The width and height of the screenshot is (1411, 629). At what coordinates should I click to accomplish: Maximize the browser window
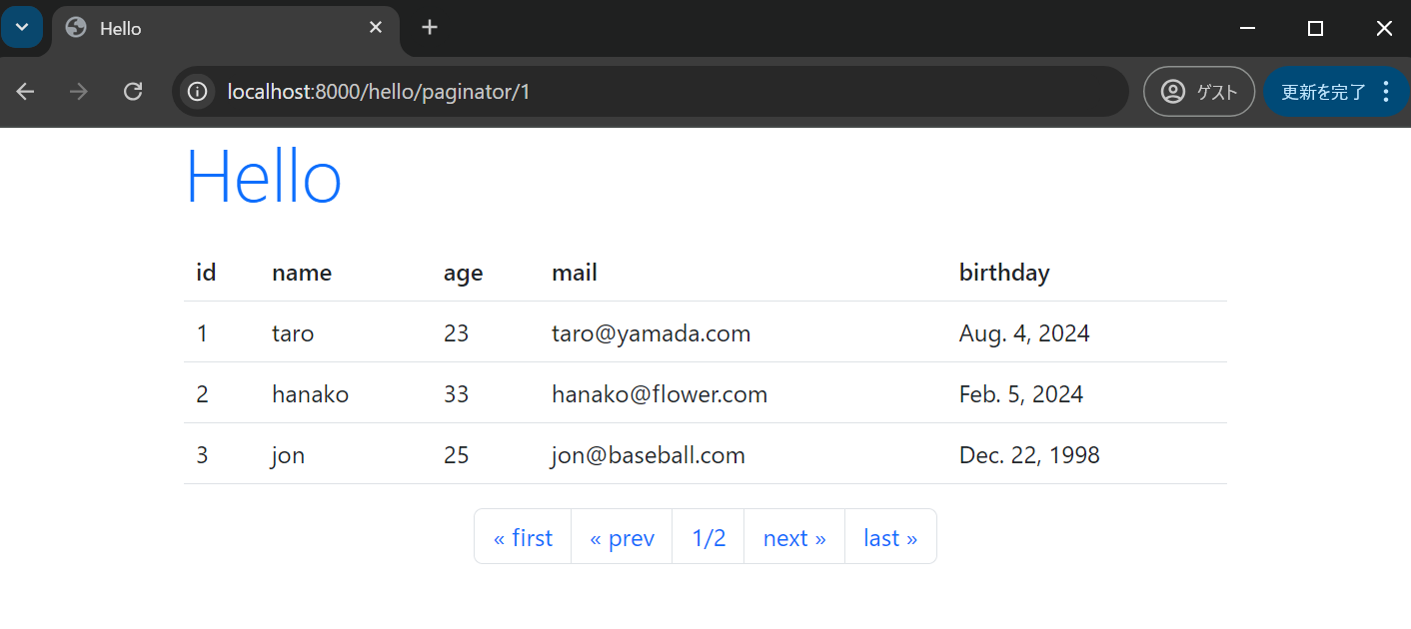tap(1315, 29)
